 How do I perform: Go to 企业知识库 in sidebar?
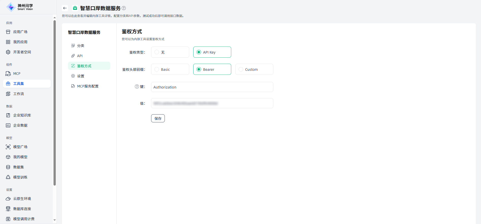coord(22,115)
